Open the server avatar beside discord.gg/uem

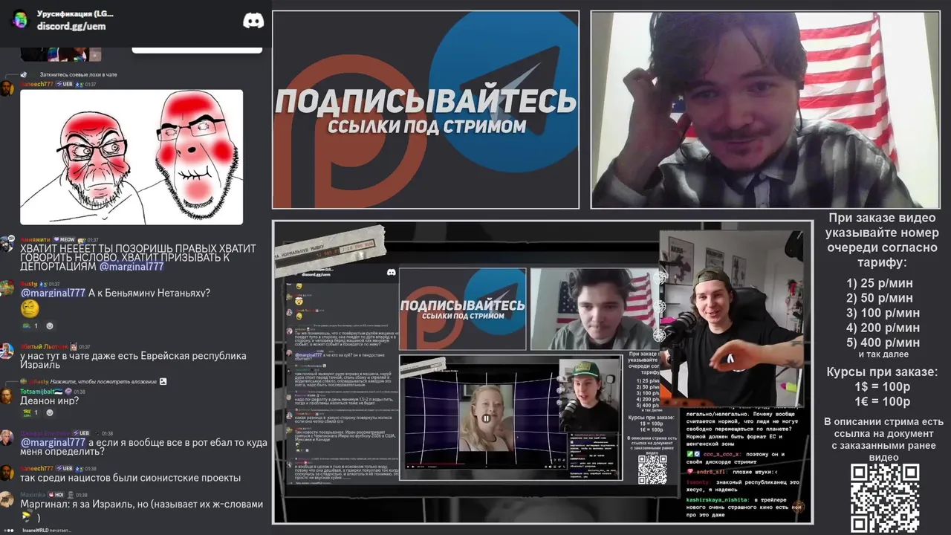pyautogui.click(x=20, y=20)
